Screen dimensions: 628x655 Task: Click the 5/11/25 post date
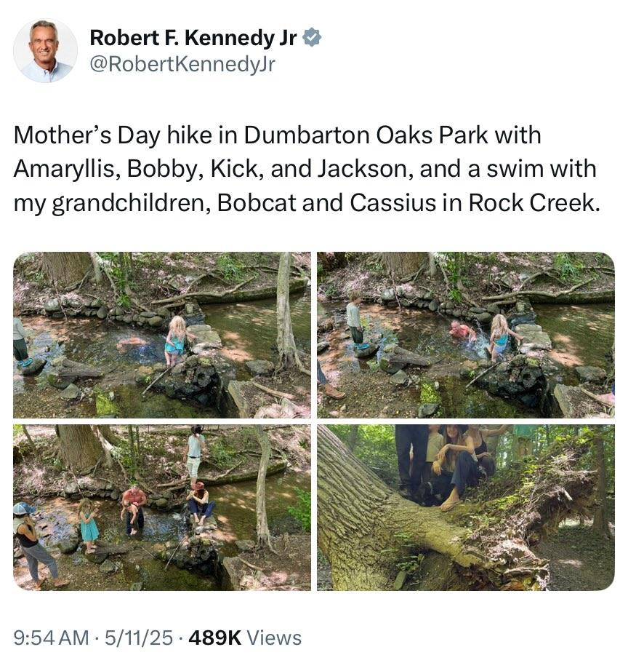tap(139, 638)
